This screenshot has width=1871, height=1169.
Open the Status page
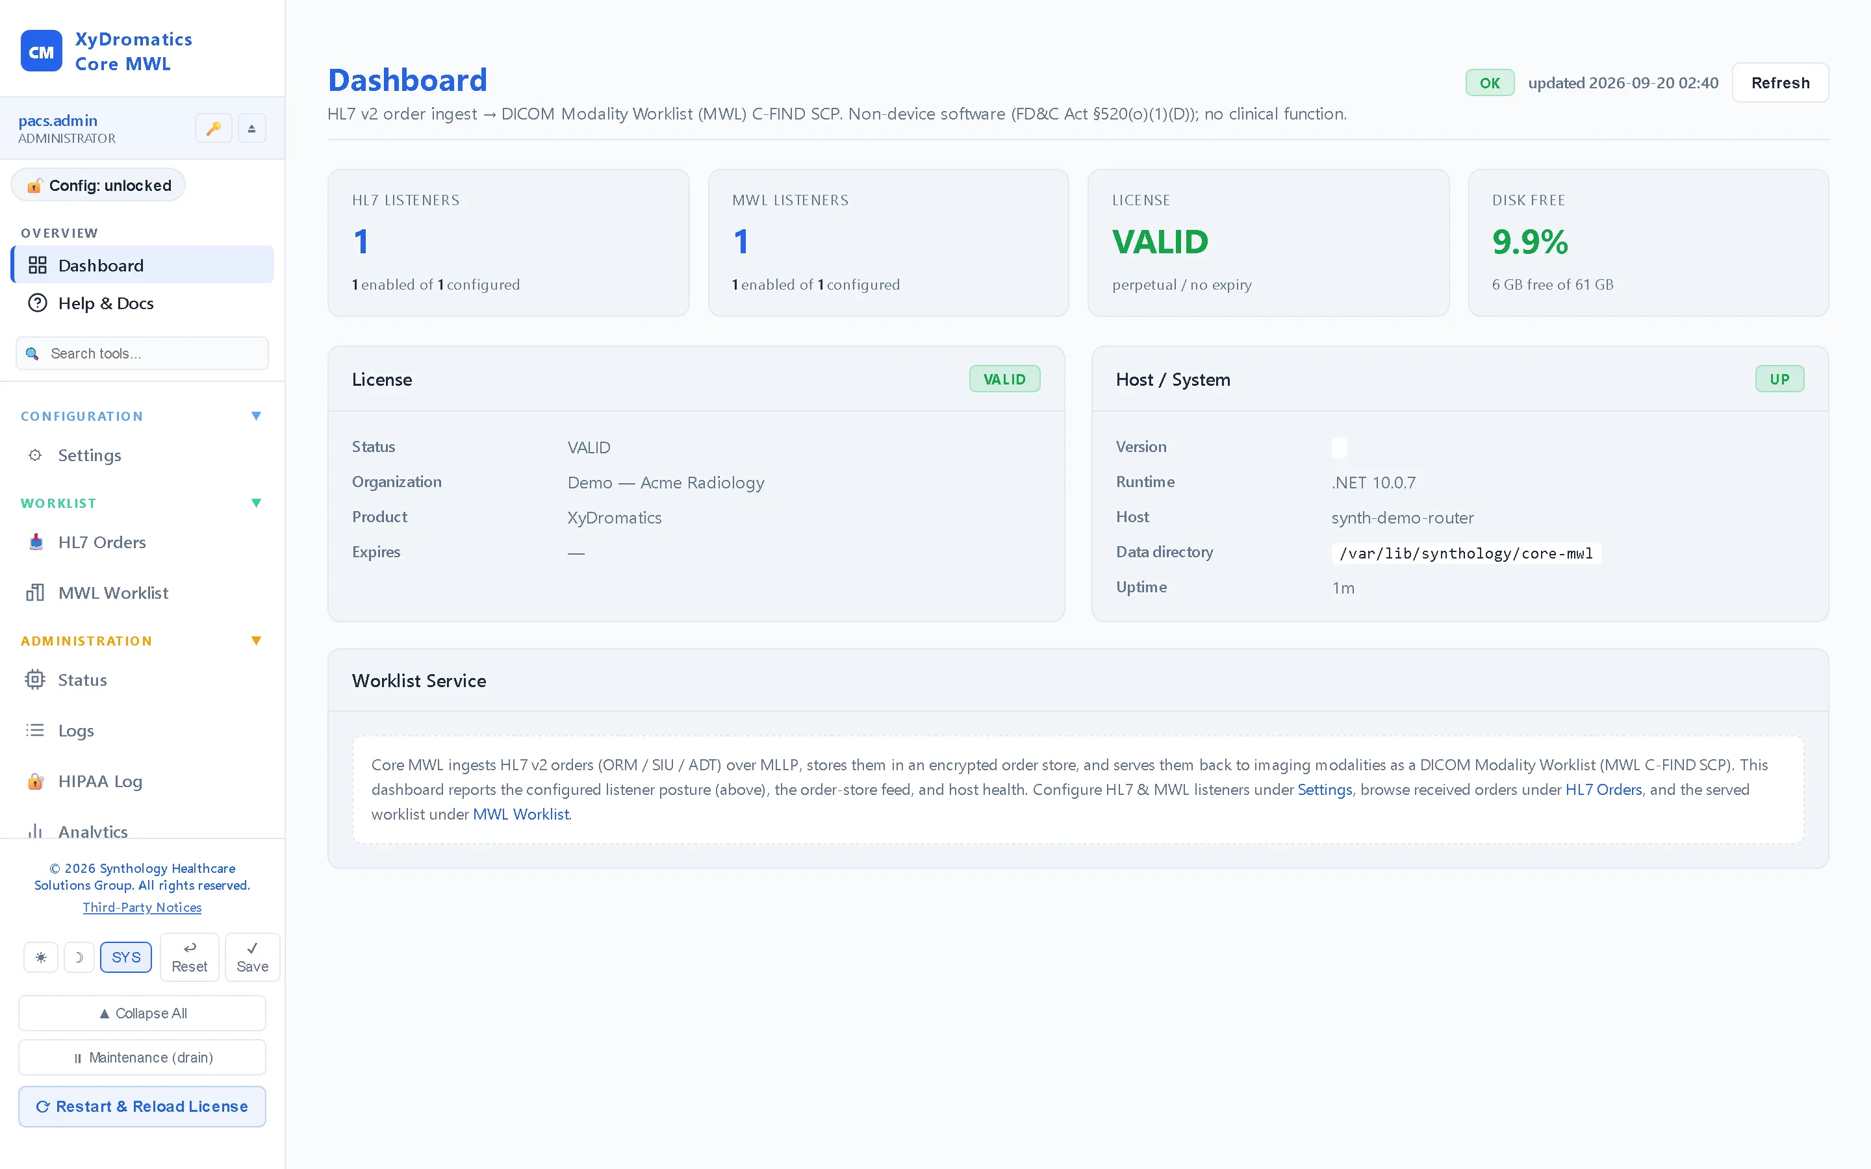click(x=142, y=679)
